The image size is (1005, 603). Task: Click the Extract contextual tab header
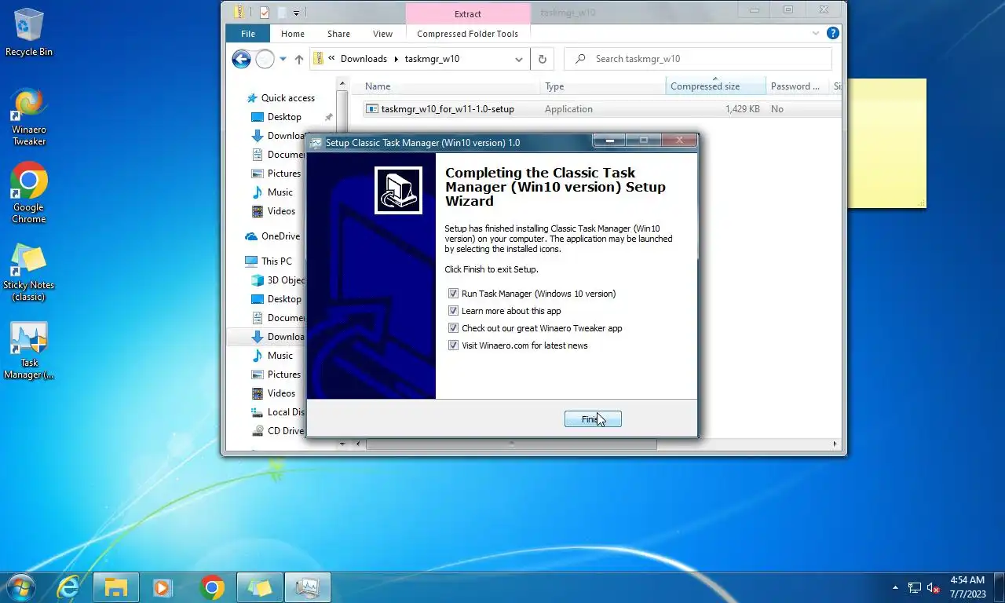tap(468, 14)
